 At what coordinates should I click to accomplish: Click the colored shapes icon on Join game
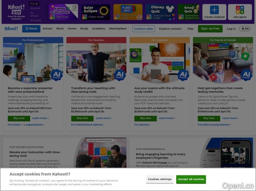coord(240,10)
